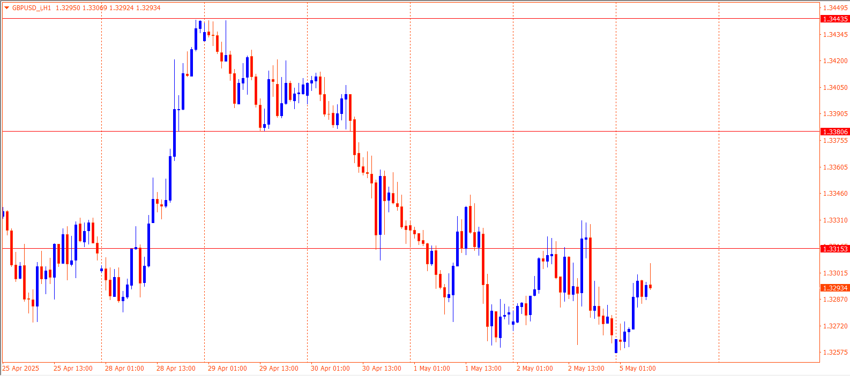
Task: Click the GBPUSD_i,H1 chart title text
Action: 32,8
